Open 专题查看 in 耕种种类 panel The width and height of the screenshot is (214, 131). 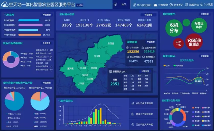click(x=145, y=71)
